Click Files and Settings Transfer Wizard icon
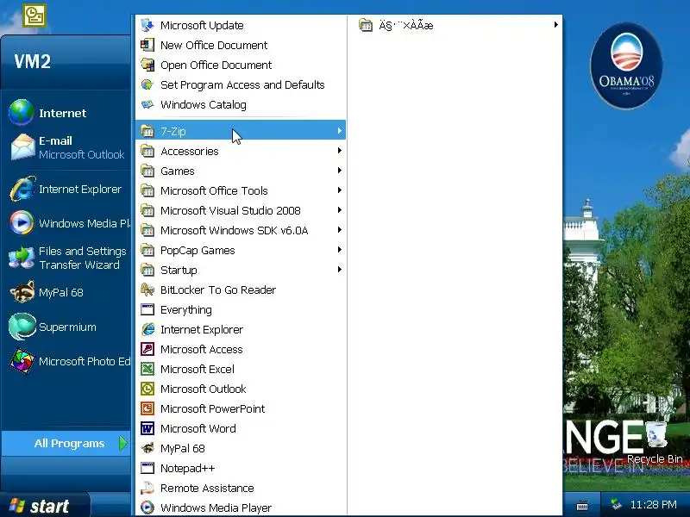The image size is (690, 517). click(x=22, y=258)
